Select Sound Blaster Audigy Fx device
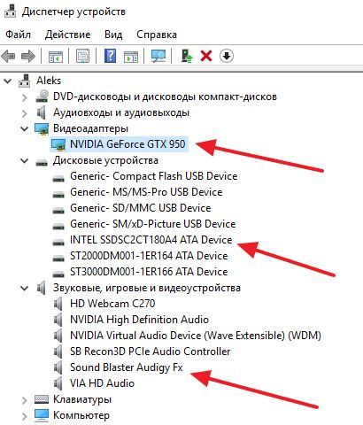This screenshot has width=363, height=425. (127, 367)
